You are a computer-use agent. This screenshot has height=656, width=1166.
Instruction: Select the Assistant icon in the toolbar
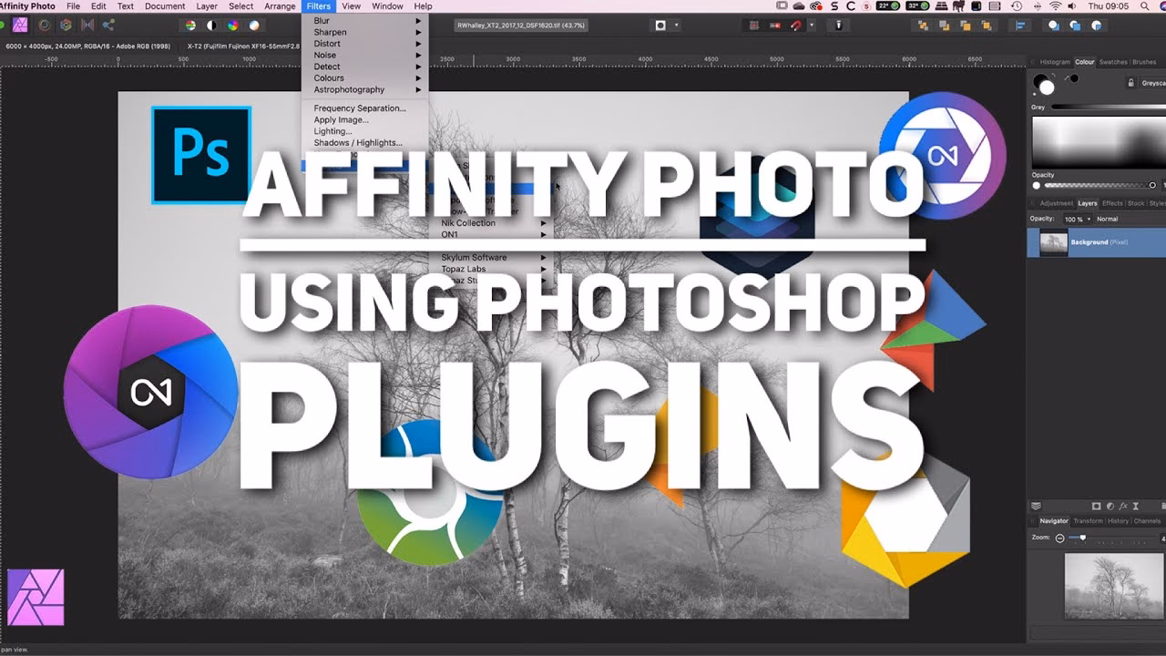click(838, 26)
